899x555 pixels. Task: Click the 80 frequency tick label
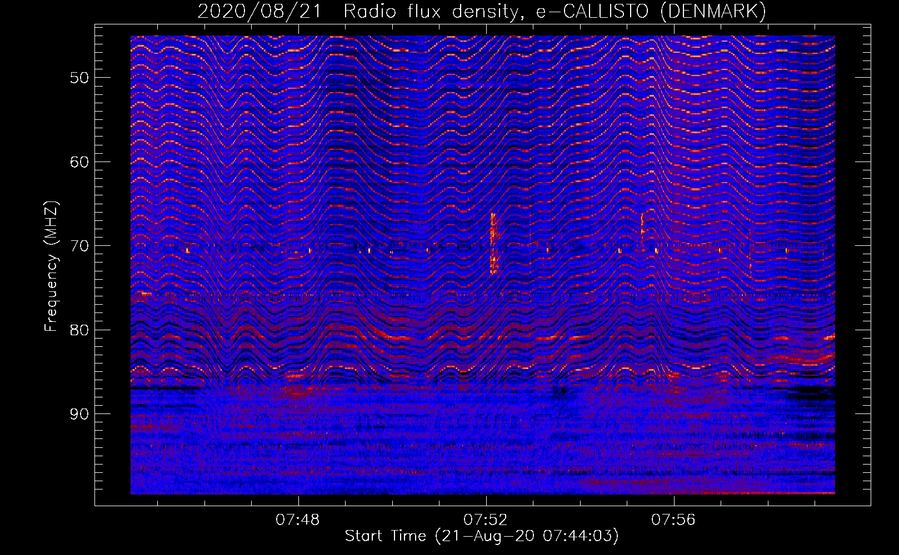point(79,330)
